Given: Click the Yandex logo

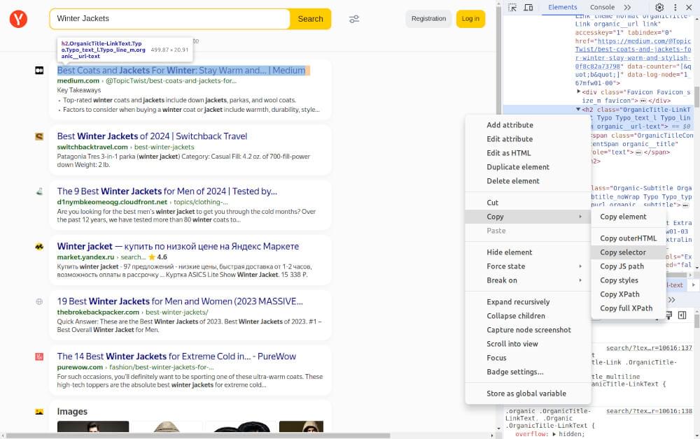Looking at the screenshot, I should pyautogui.click(x=17, y=19).
